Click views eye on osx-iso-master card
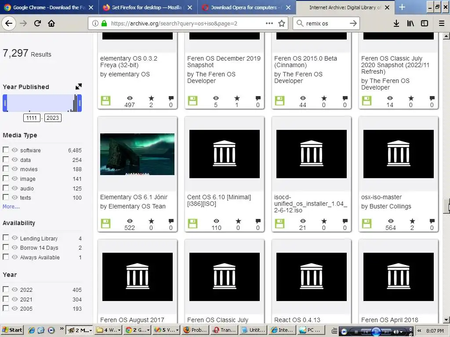 click(391, 221)
